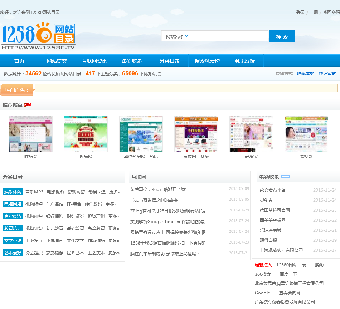Screen dimensions: 340x309
Task: Open the 摄影摄像 subcategory
Action: coord(55,252)
